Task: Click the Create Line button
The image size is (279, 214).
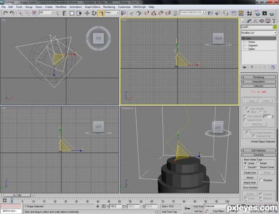Action: (250, 173)
